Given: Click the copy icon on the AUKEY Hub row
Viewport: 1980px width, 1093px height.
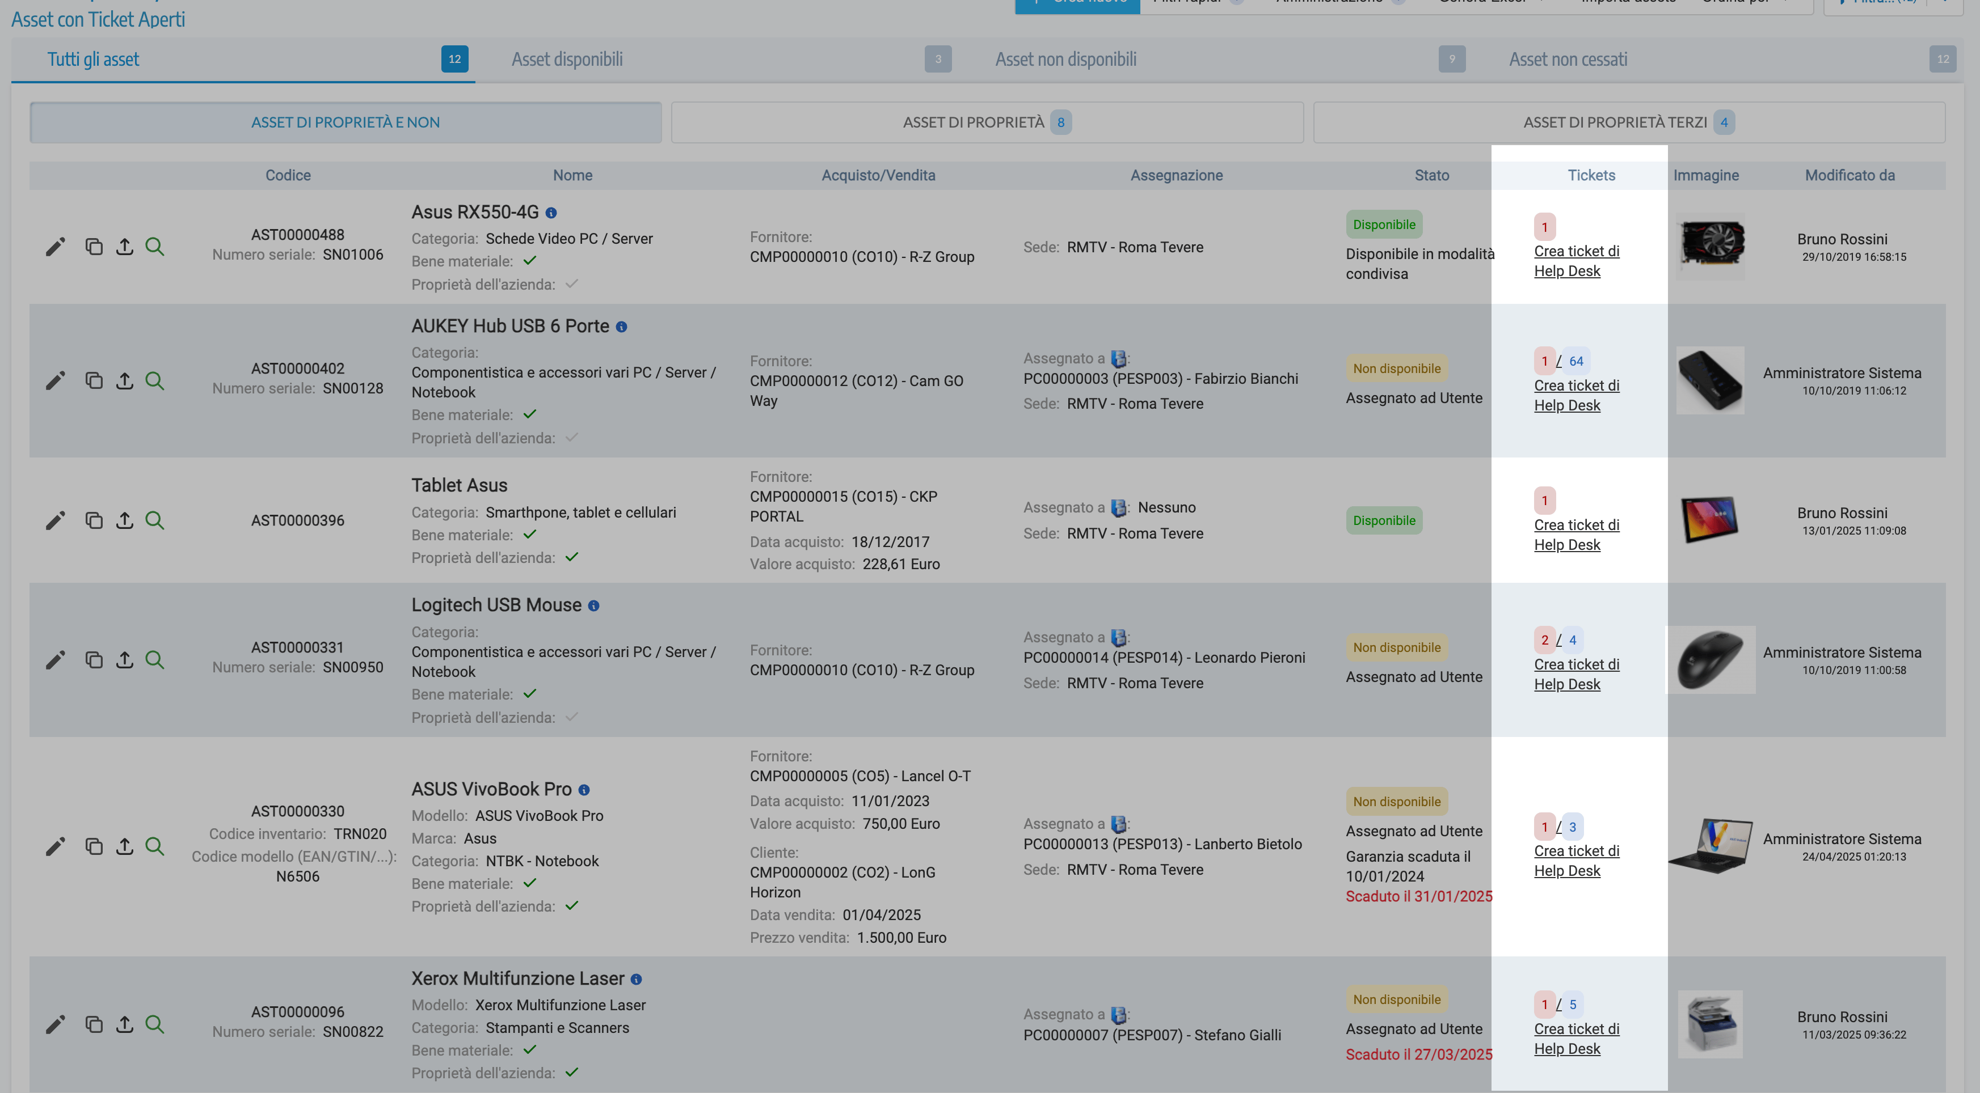Looking at the screenshot, I should (94, 380).
